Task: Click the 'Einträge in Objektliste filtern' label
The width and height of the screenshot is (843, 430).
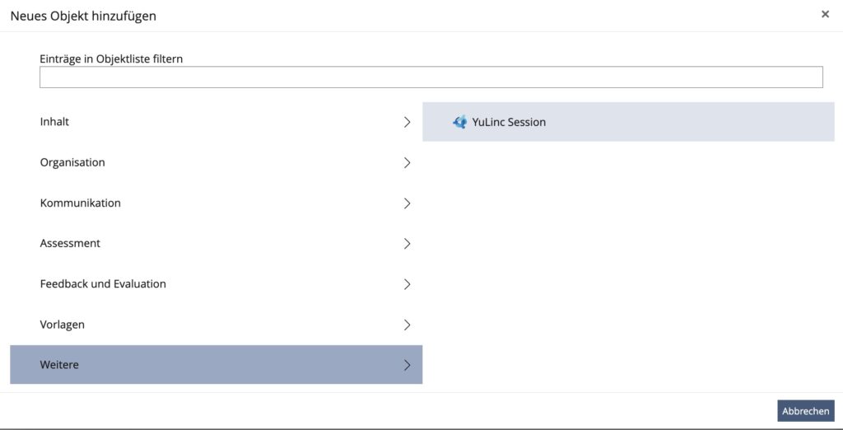Action: click(x=111, y=58)
